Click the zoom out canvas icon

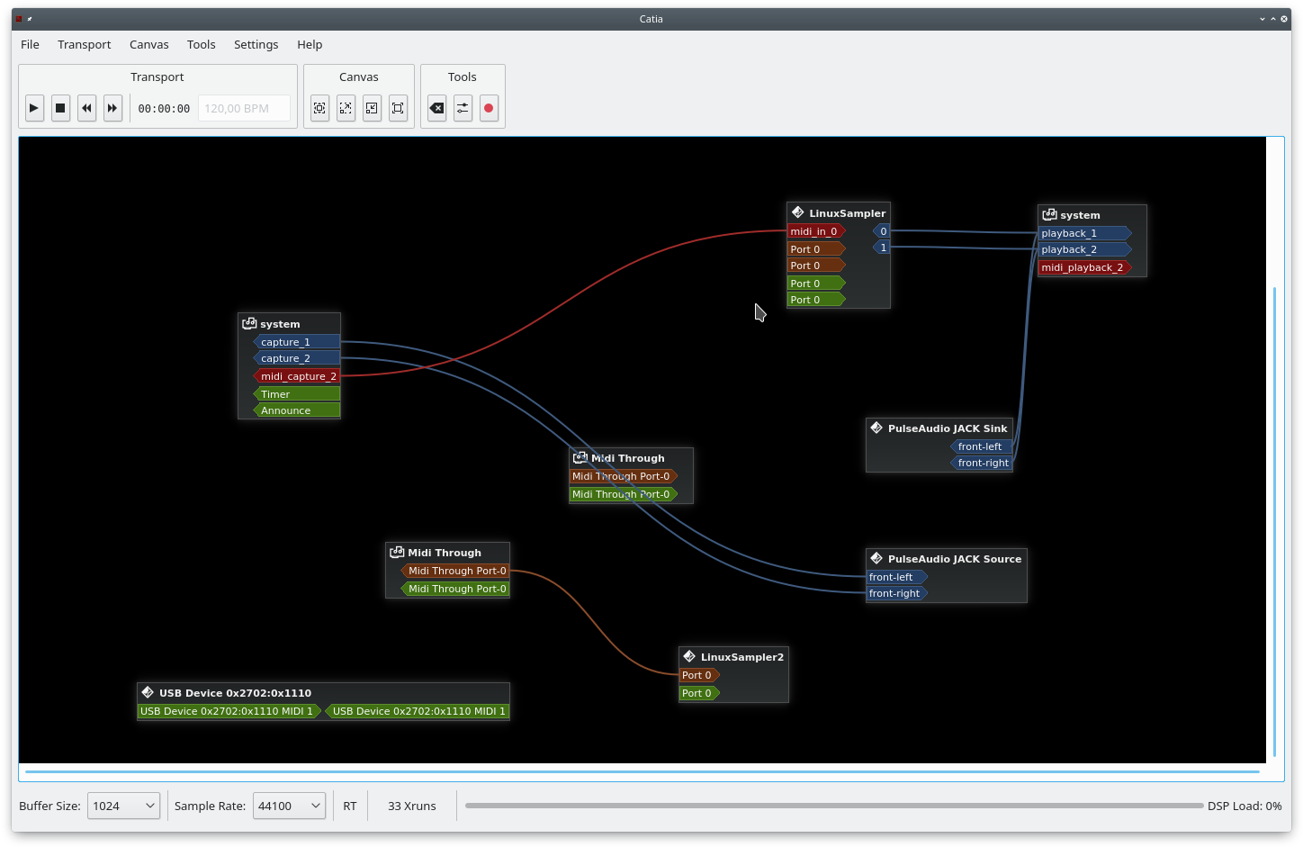[x=372, y=108]
